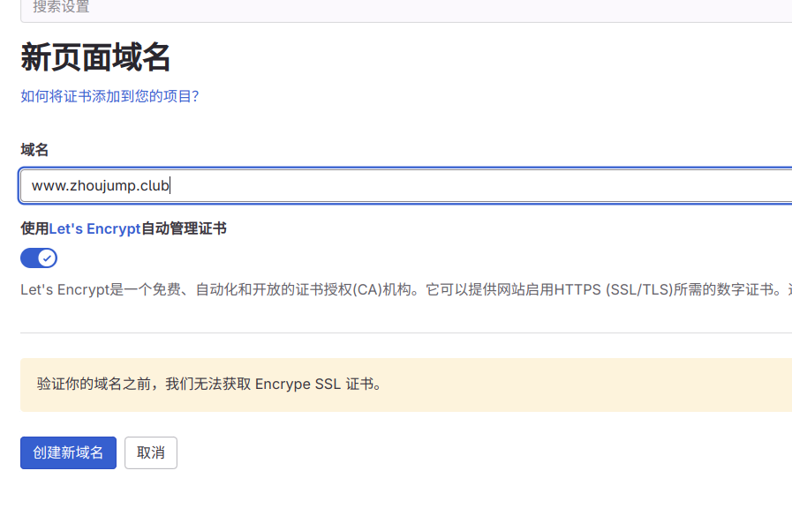Disable automatic Let's Encrypt certificate management

pos(39,258)
